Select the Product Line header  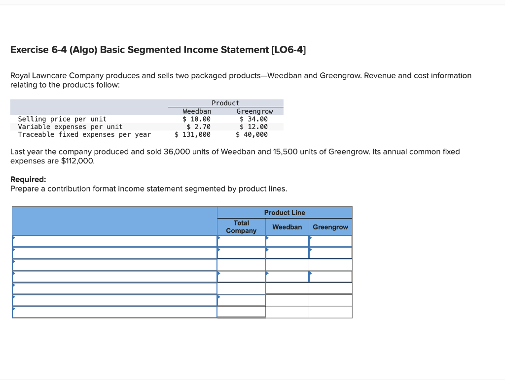click(285, 212)
